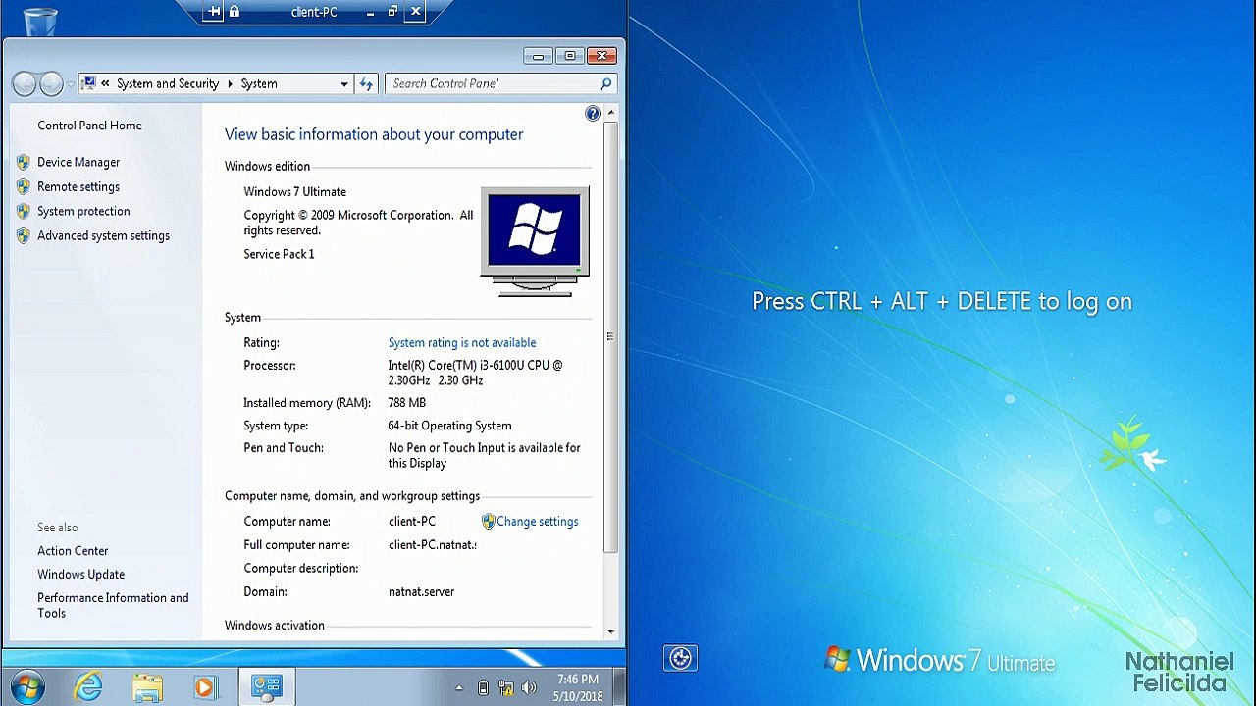
Task: Open Control Panel help
Action: click(593, 114)
